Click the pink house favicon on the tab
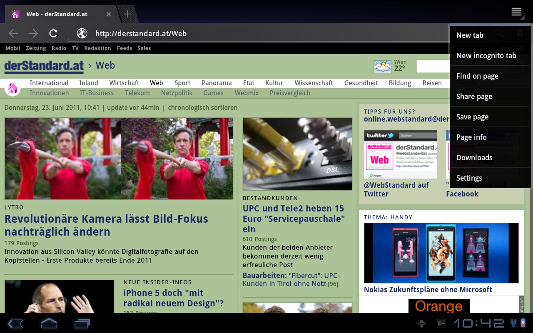This screenshot has width=533, height=333. point(15,14)
